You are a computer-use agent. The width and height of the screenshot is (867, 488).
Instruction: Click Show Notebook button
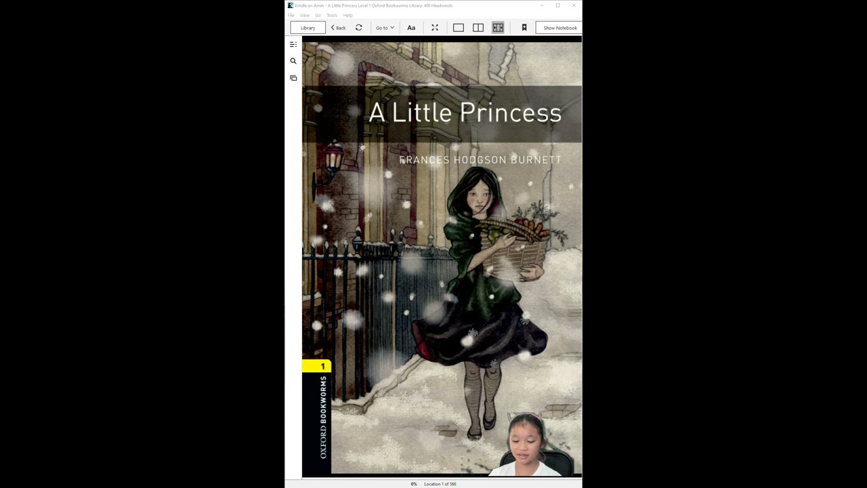(x=559, y=28)
